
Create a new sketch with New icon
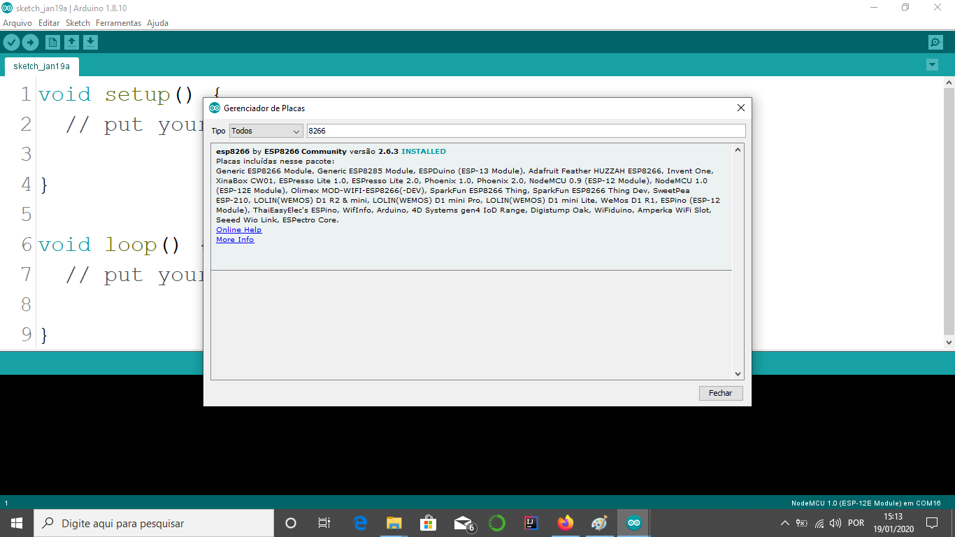click(52, 43)
